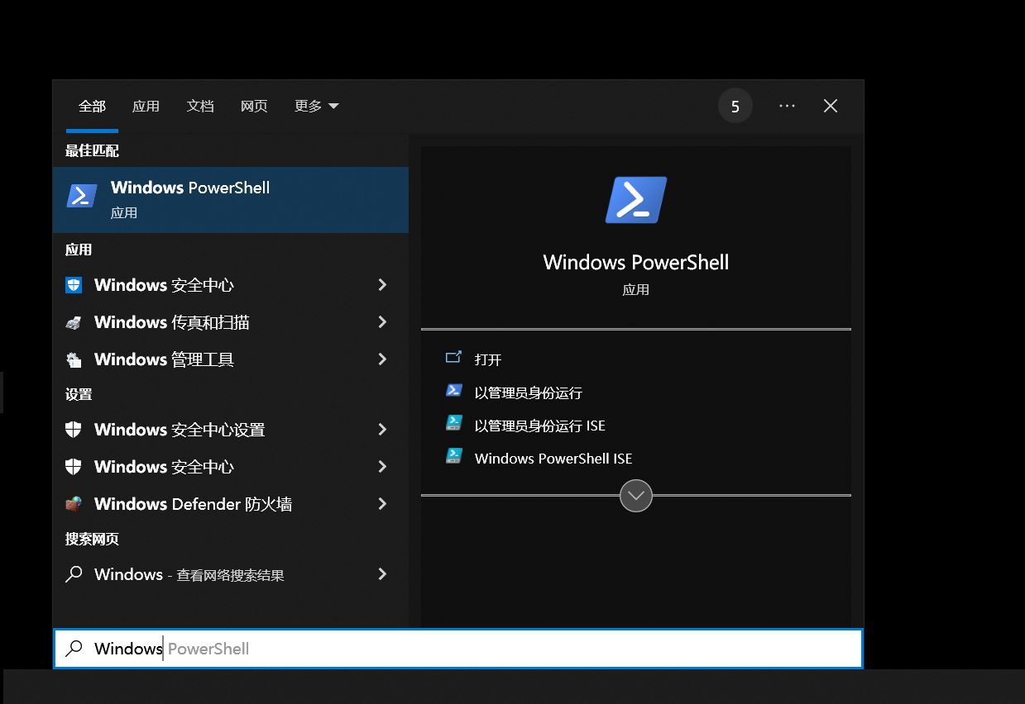Open the Windows PowerShell best match result
1025x704 pixels.
click(231, 199)
